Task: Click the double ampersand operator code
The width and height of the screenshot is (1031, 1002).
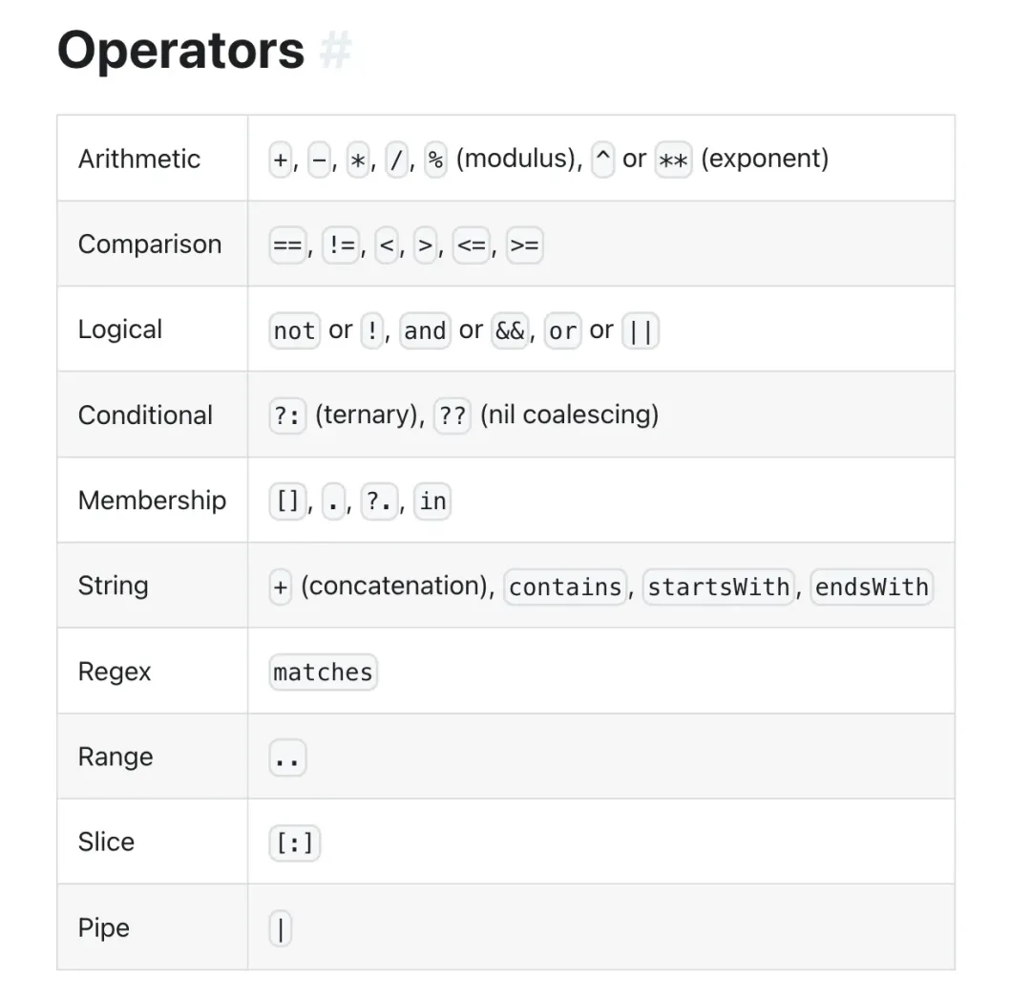Action: pos(510,331)
